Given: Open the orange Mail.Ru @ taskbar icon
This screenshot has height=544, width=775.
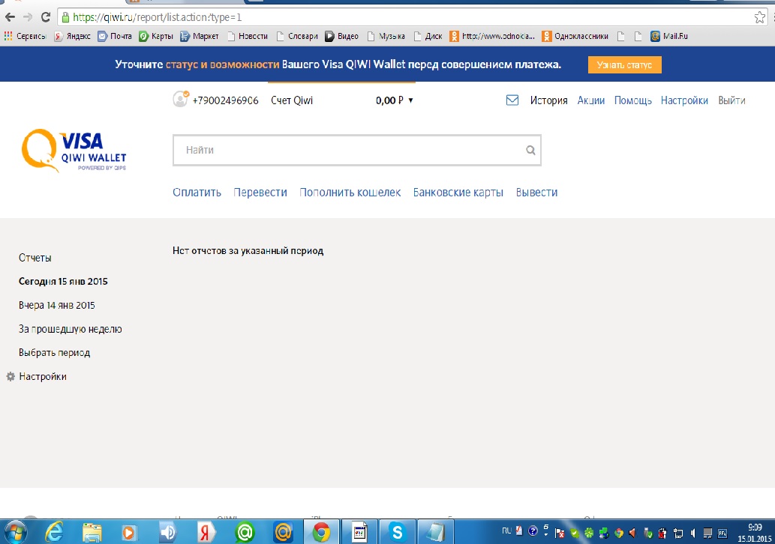Looking at the screenshot, I should tap(283, 532).
